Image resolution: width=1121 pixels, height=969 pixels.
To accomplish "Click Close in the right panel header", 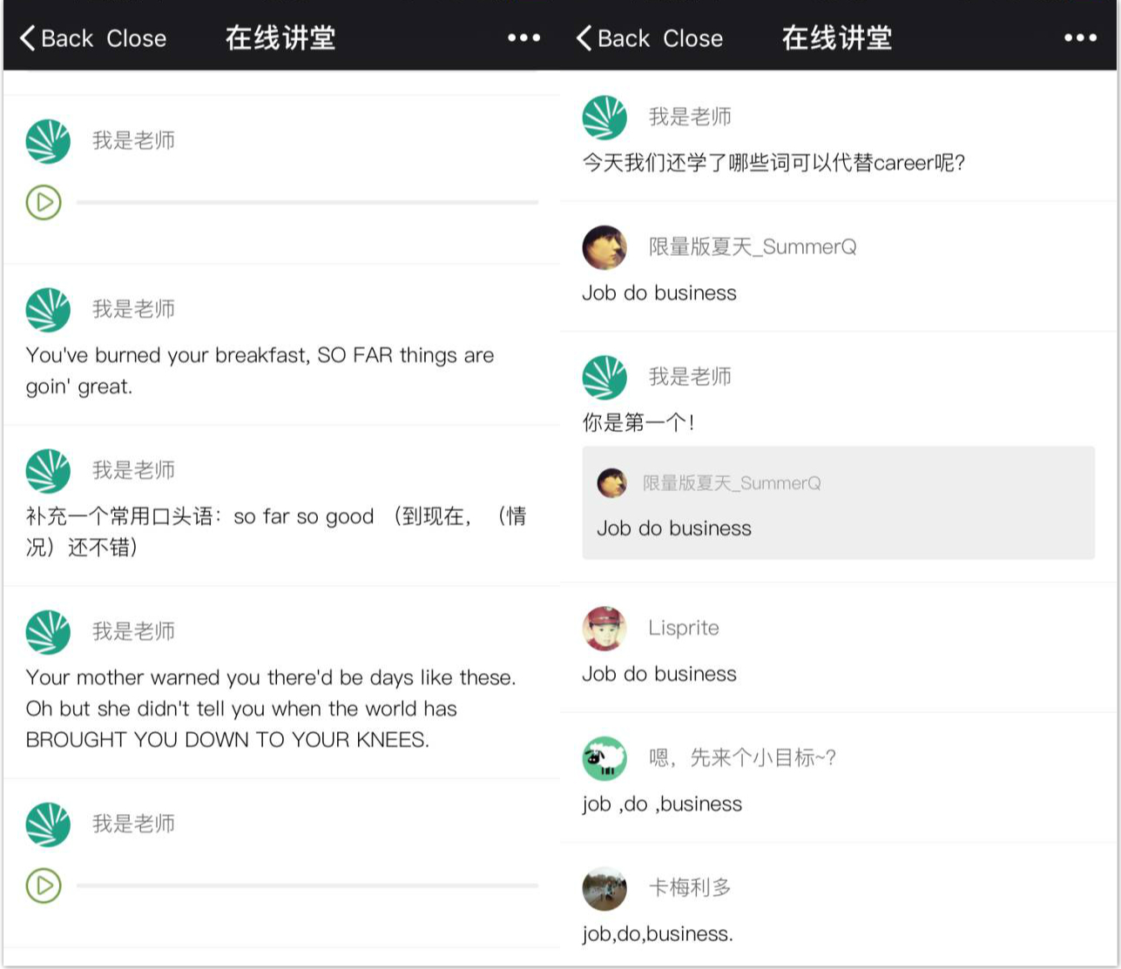I will click(692, 38).
